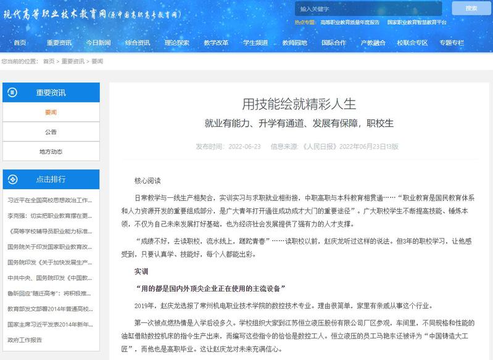The height and width of the screenshot is (360, 493).
Task: Open ranked article 鲁昕回应"随迁高考"
Action: pos(49,293)
